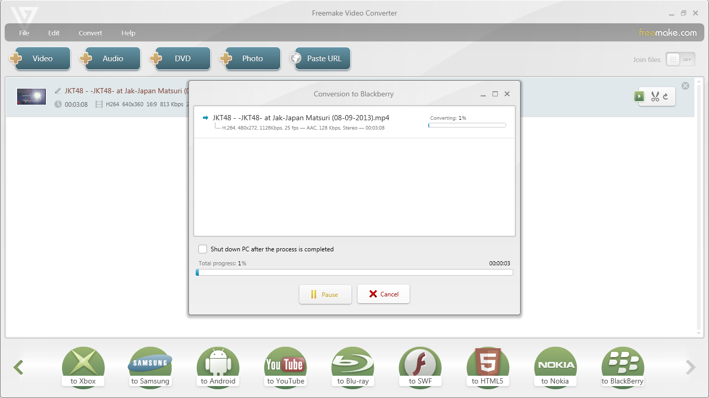Check Shut down PC after process completes
The width and height of the screenshot is (709, 398).
(202, 249)
